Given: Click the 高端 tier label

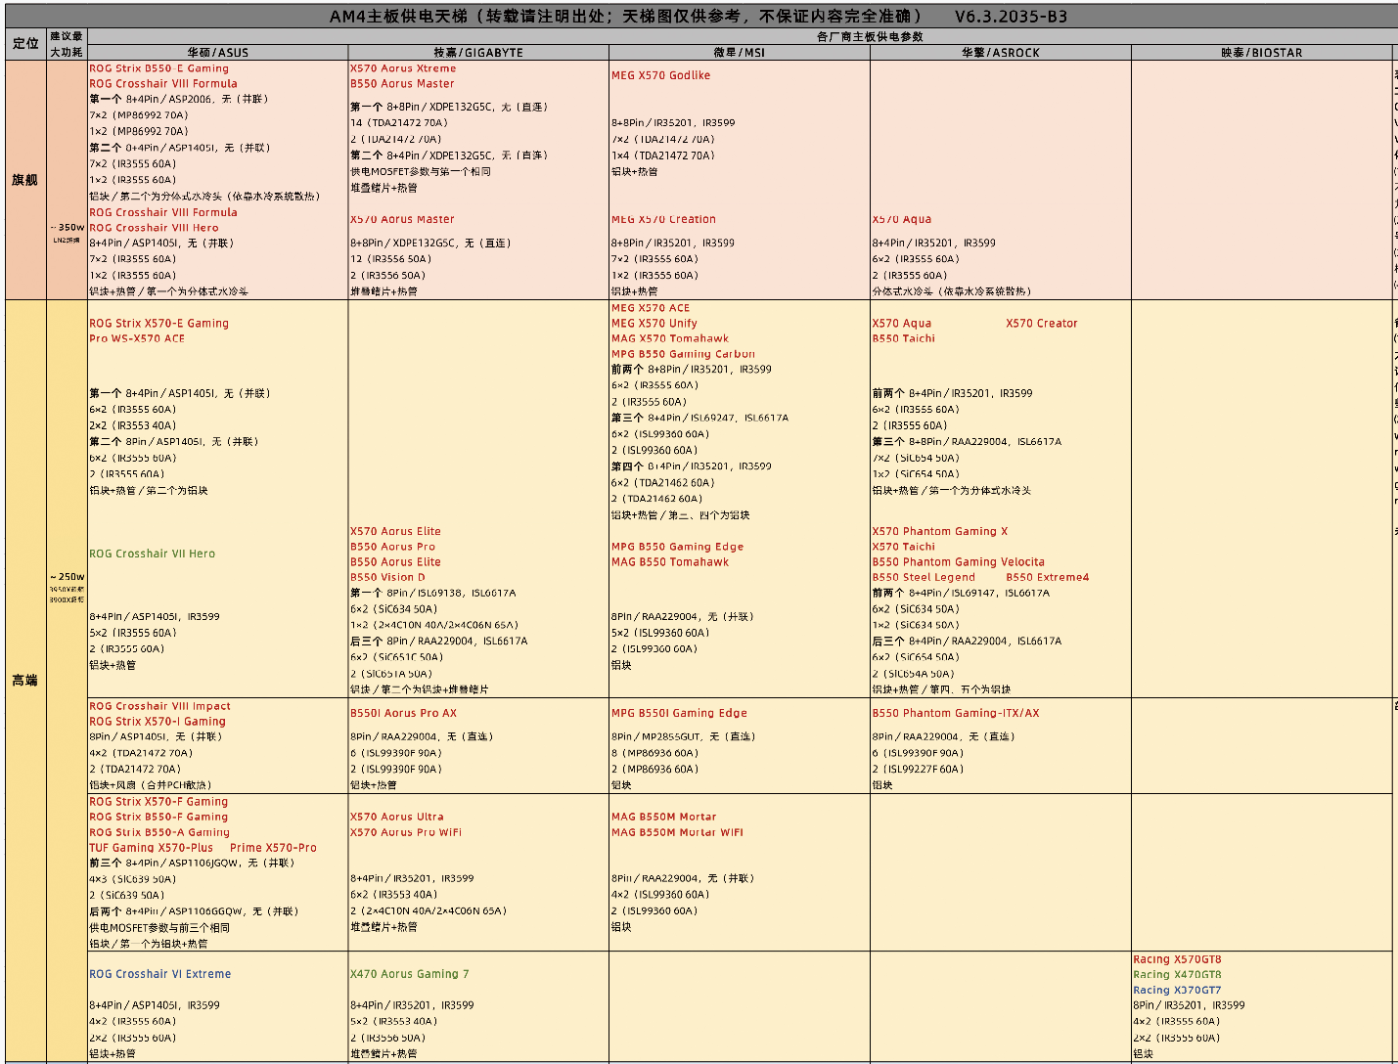Looking at the screenshot, I should pos(24,680).
